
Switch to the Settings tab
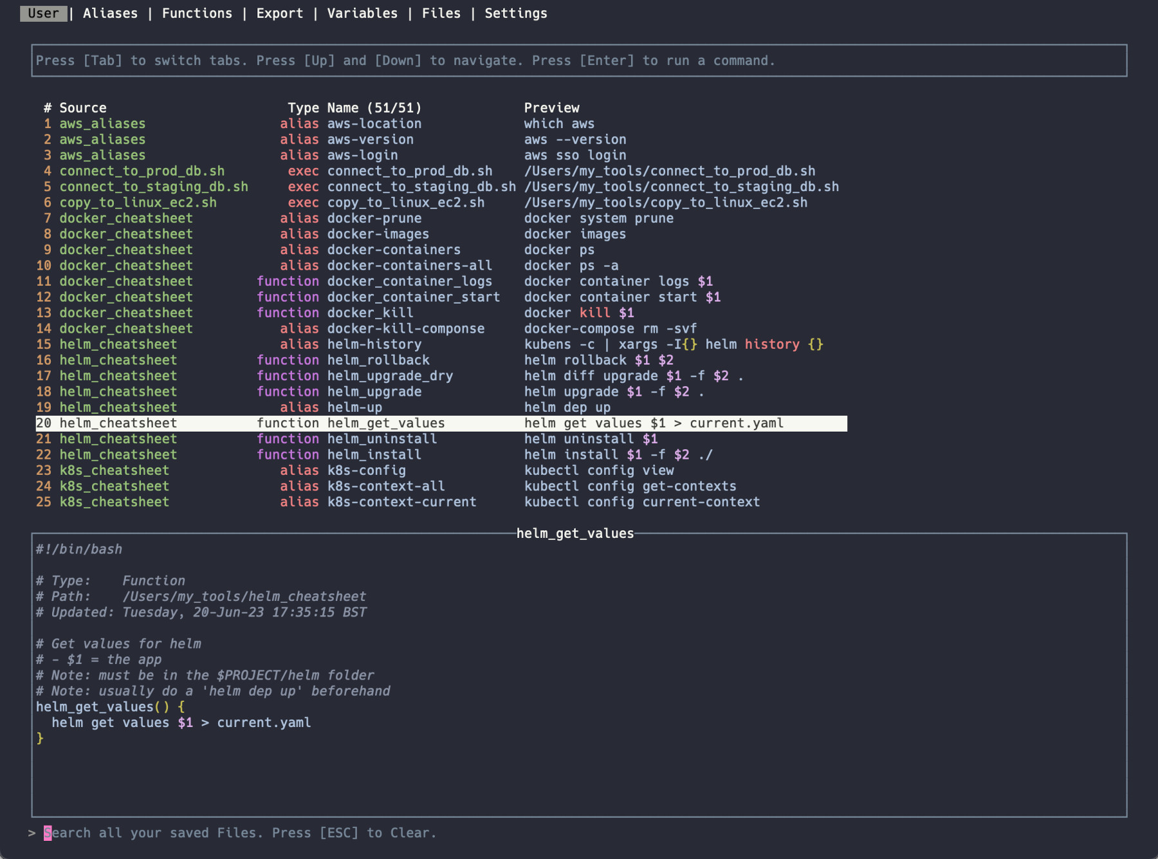pyautogui.click(x=515, y=14)
